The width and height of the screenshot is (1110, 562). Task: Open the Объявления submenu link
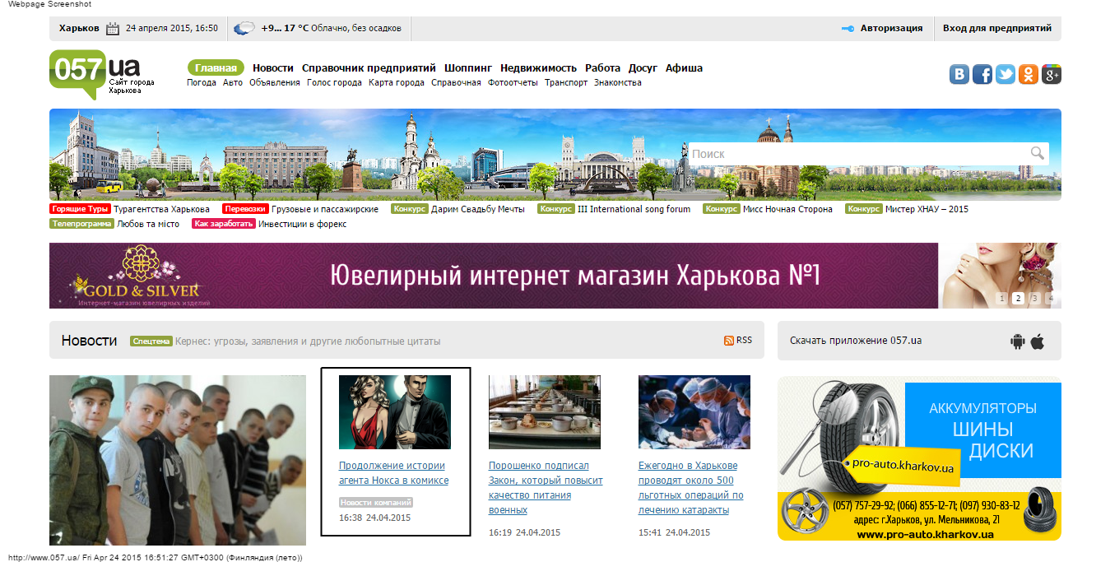click(275, 82)
